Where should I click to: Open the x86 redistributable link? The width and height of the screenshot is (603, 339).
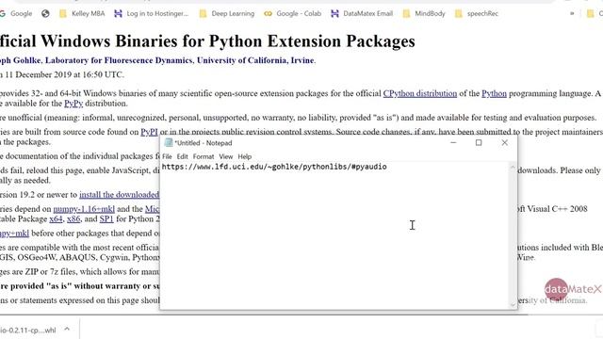pyautogui.click(x=73, y=218)
